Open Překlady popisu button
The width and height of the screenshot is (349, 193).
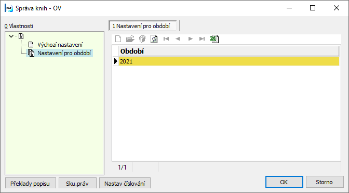point(30,184)
